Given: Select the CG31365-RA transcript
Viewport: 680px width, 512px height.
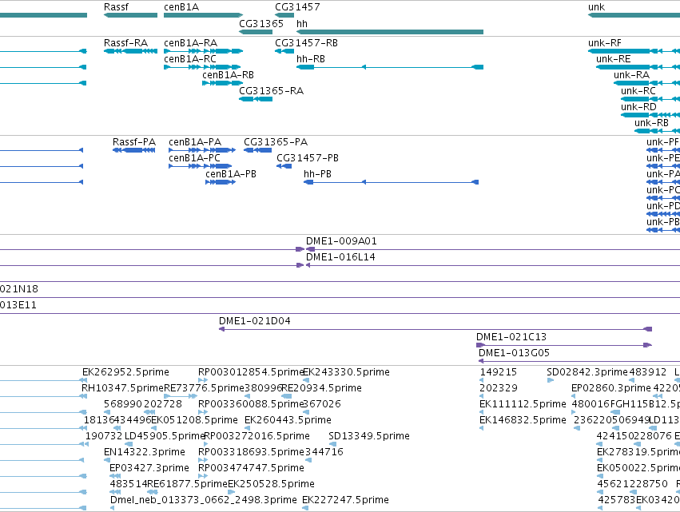Looking at the screenshot, I should point(256,99).
